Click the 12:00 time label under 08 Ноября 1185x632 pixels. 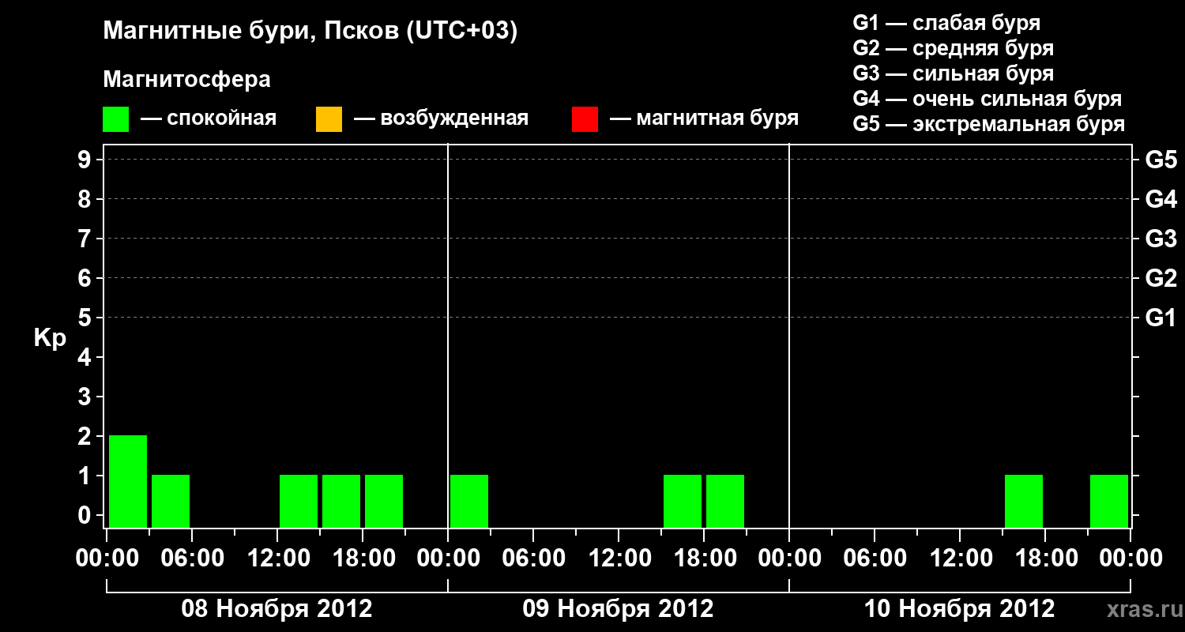click(x=277, y=559)
